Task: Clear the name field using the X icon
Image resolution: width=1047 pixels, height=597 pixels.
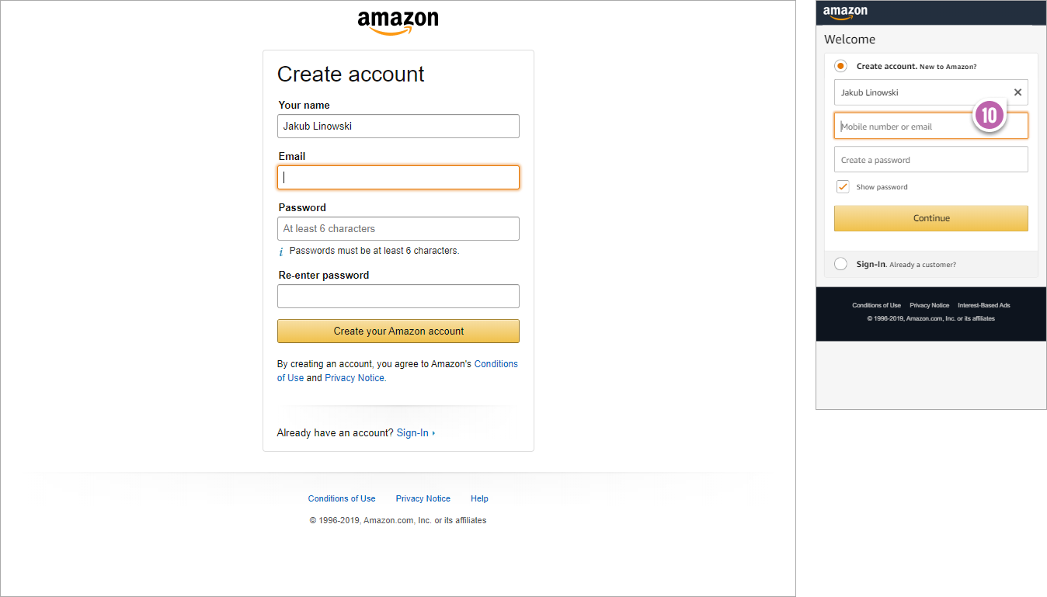Action: pos(1017,92)
